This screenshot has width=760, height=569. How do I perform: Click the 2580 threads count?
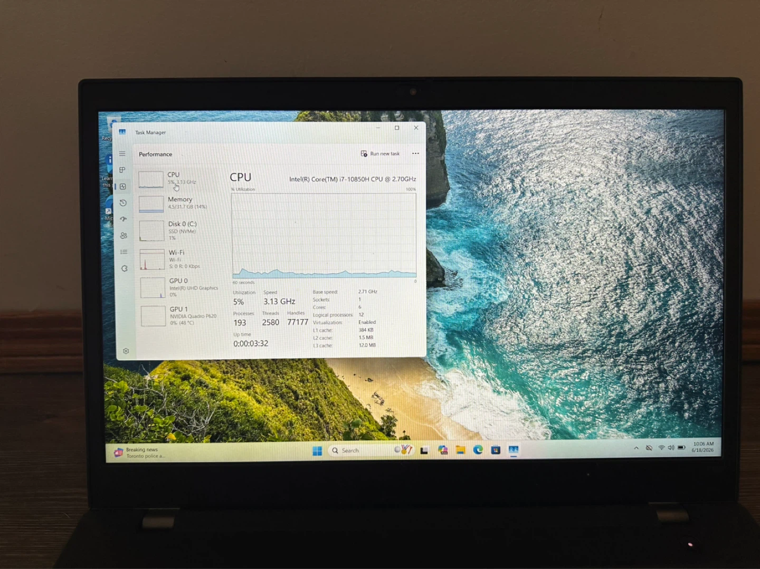pos(271,322)
